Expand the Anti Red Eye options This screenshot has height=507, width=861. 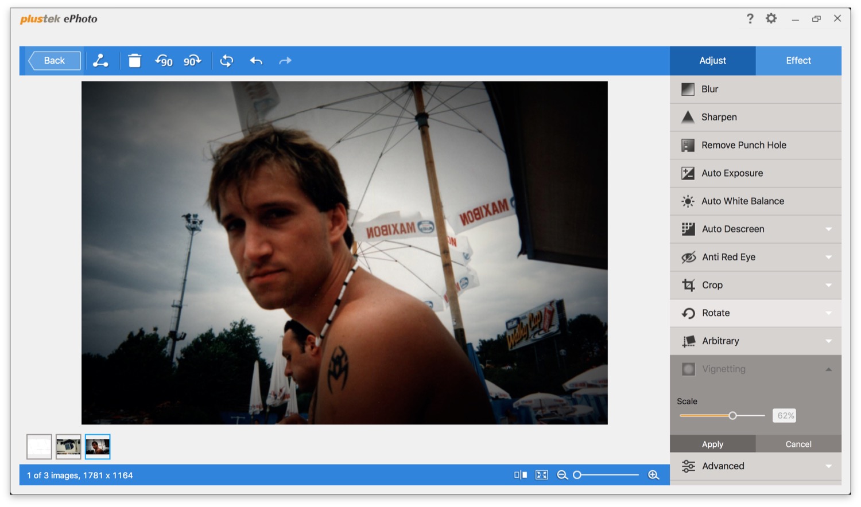tap(828, 257)
